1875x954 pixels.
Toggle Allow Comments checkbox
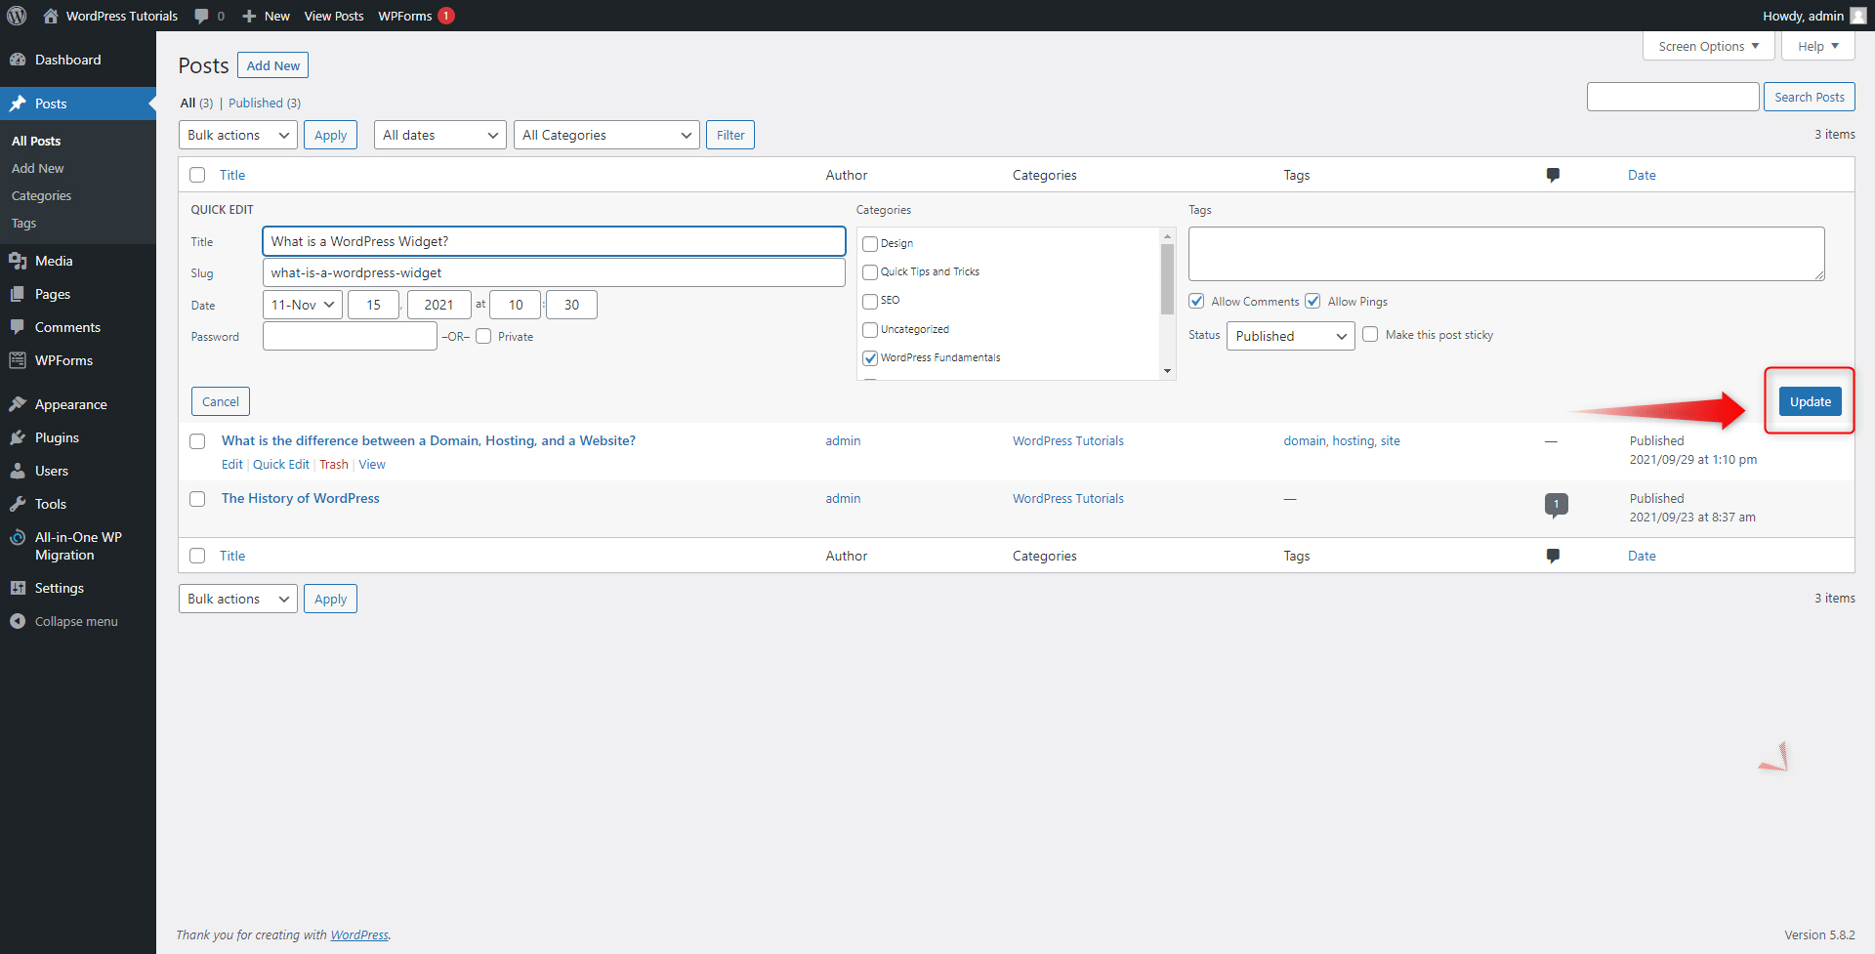pos(1196,301)
